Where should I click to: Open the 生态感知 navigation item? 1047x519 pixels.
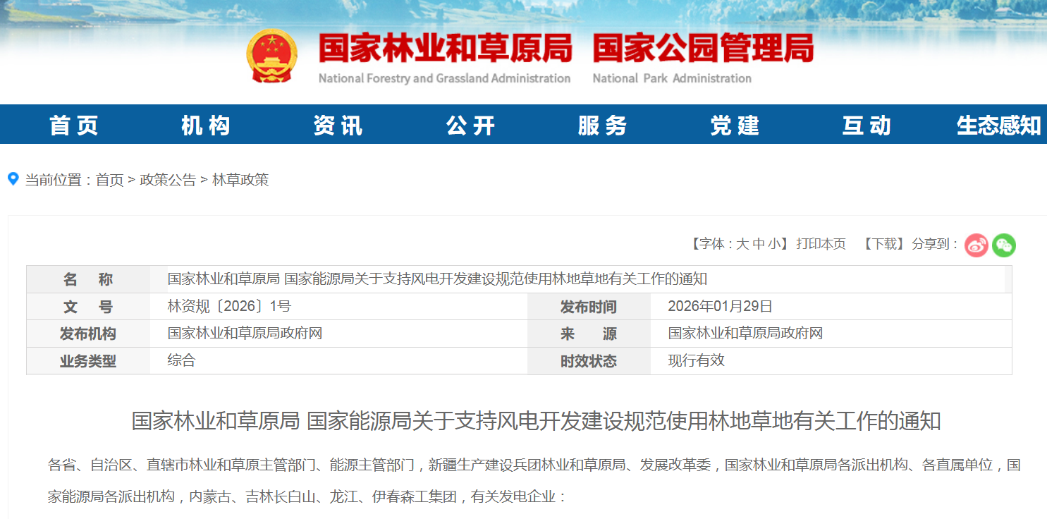tap(998, 126)
